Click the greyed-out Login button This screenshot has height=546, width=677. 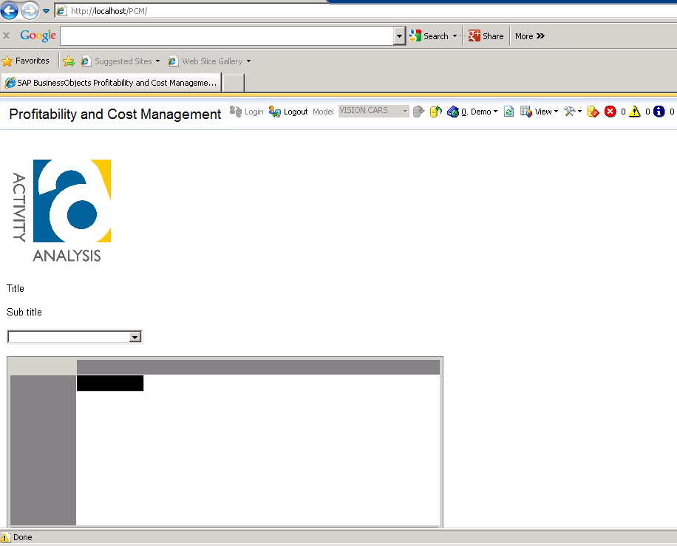coord(247,112)
